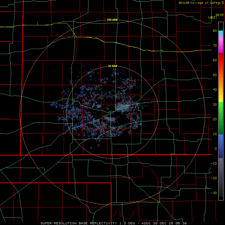Click the 20 value on the dBZ scale
The width and height of the screenshot is (225, 225).
point(215,119)
